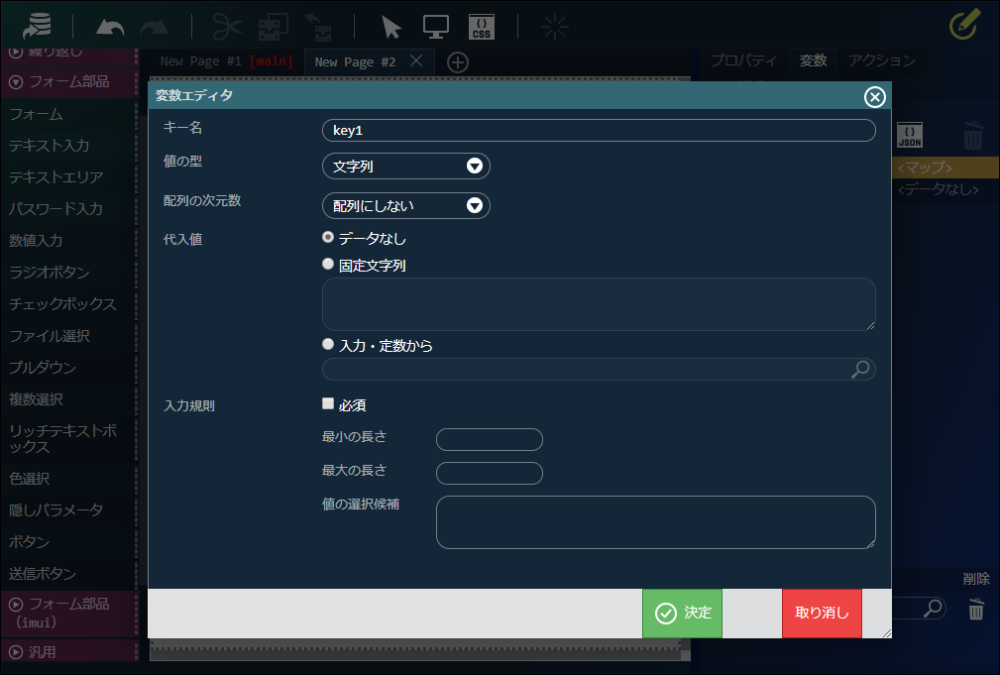Add a new page with plus icon

click(458, 62)
